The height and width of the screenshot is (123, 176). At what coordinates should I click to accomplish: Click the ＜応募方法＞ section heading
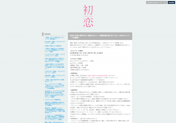[x=74, y=73]
